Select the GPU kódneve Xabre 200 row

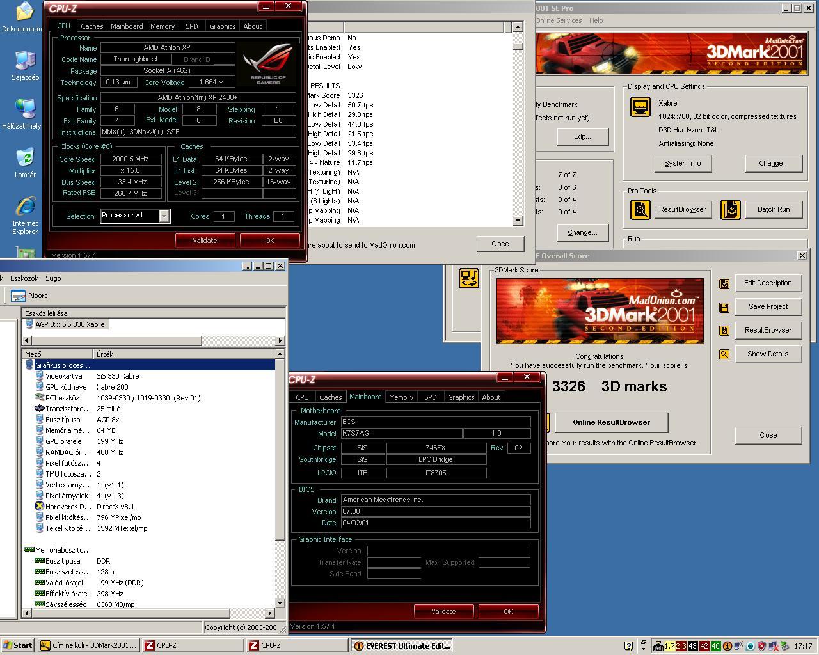149,387
